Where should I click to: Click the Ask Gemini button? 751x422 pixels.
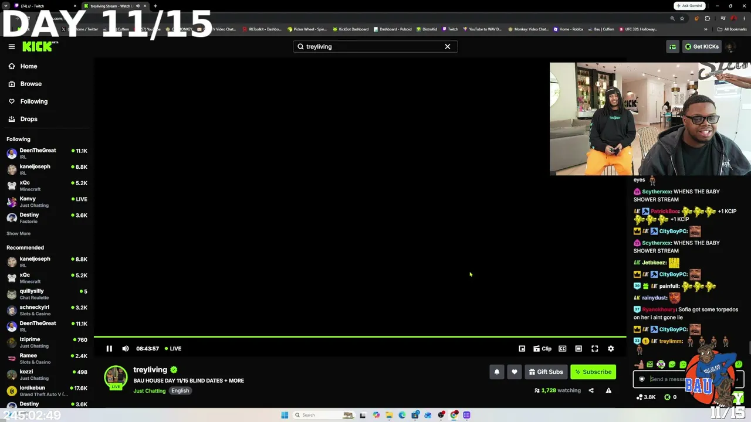[x=689, y=6]
